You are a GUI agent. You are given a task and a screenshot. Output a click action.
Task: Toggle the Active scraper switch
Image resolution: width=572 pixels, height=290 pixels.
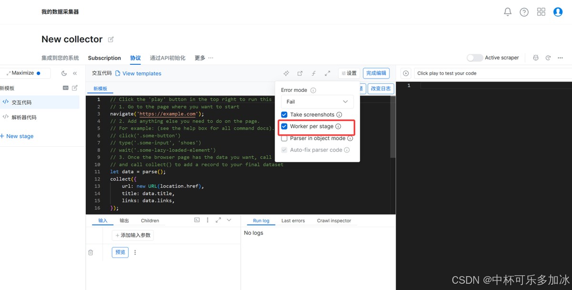[x=474, y=58]
